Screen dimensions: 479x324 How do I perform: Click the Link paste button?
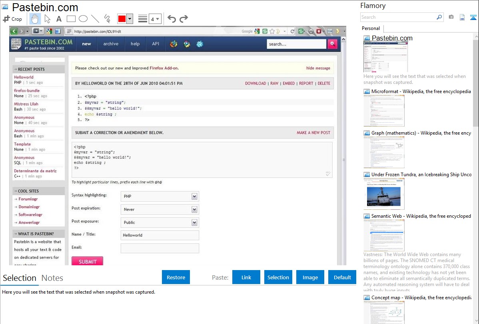point(246,277)
